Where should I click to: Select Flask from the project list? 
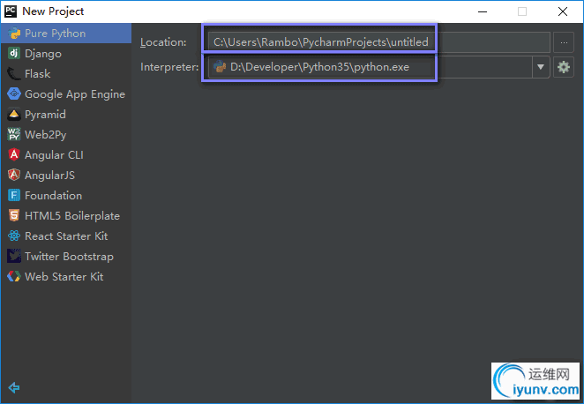(66, 74)
